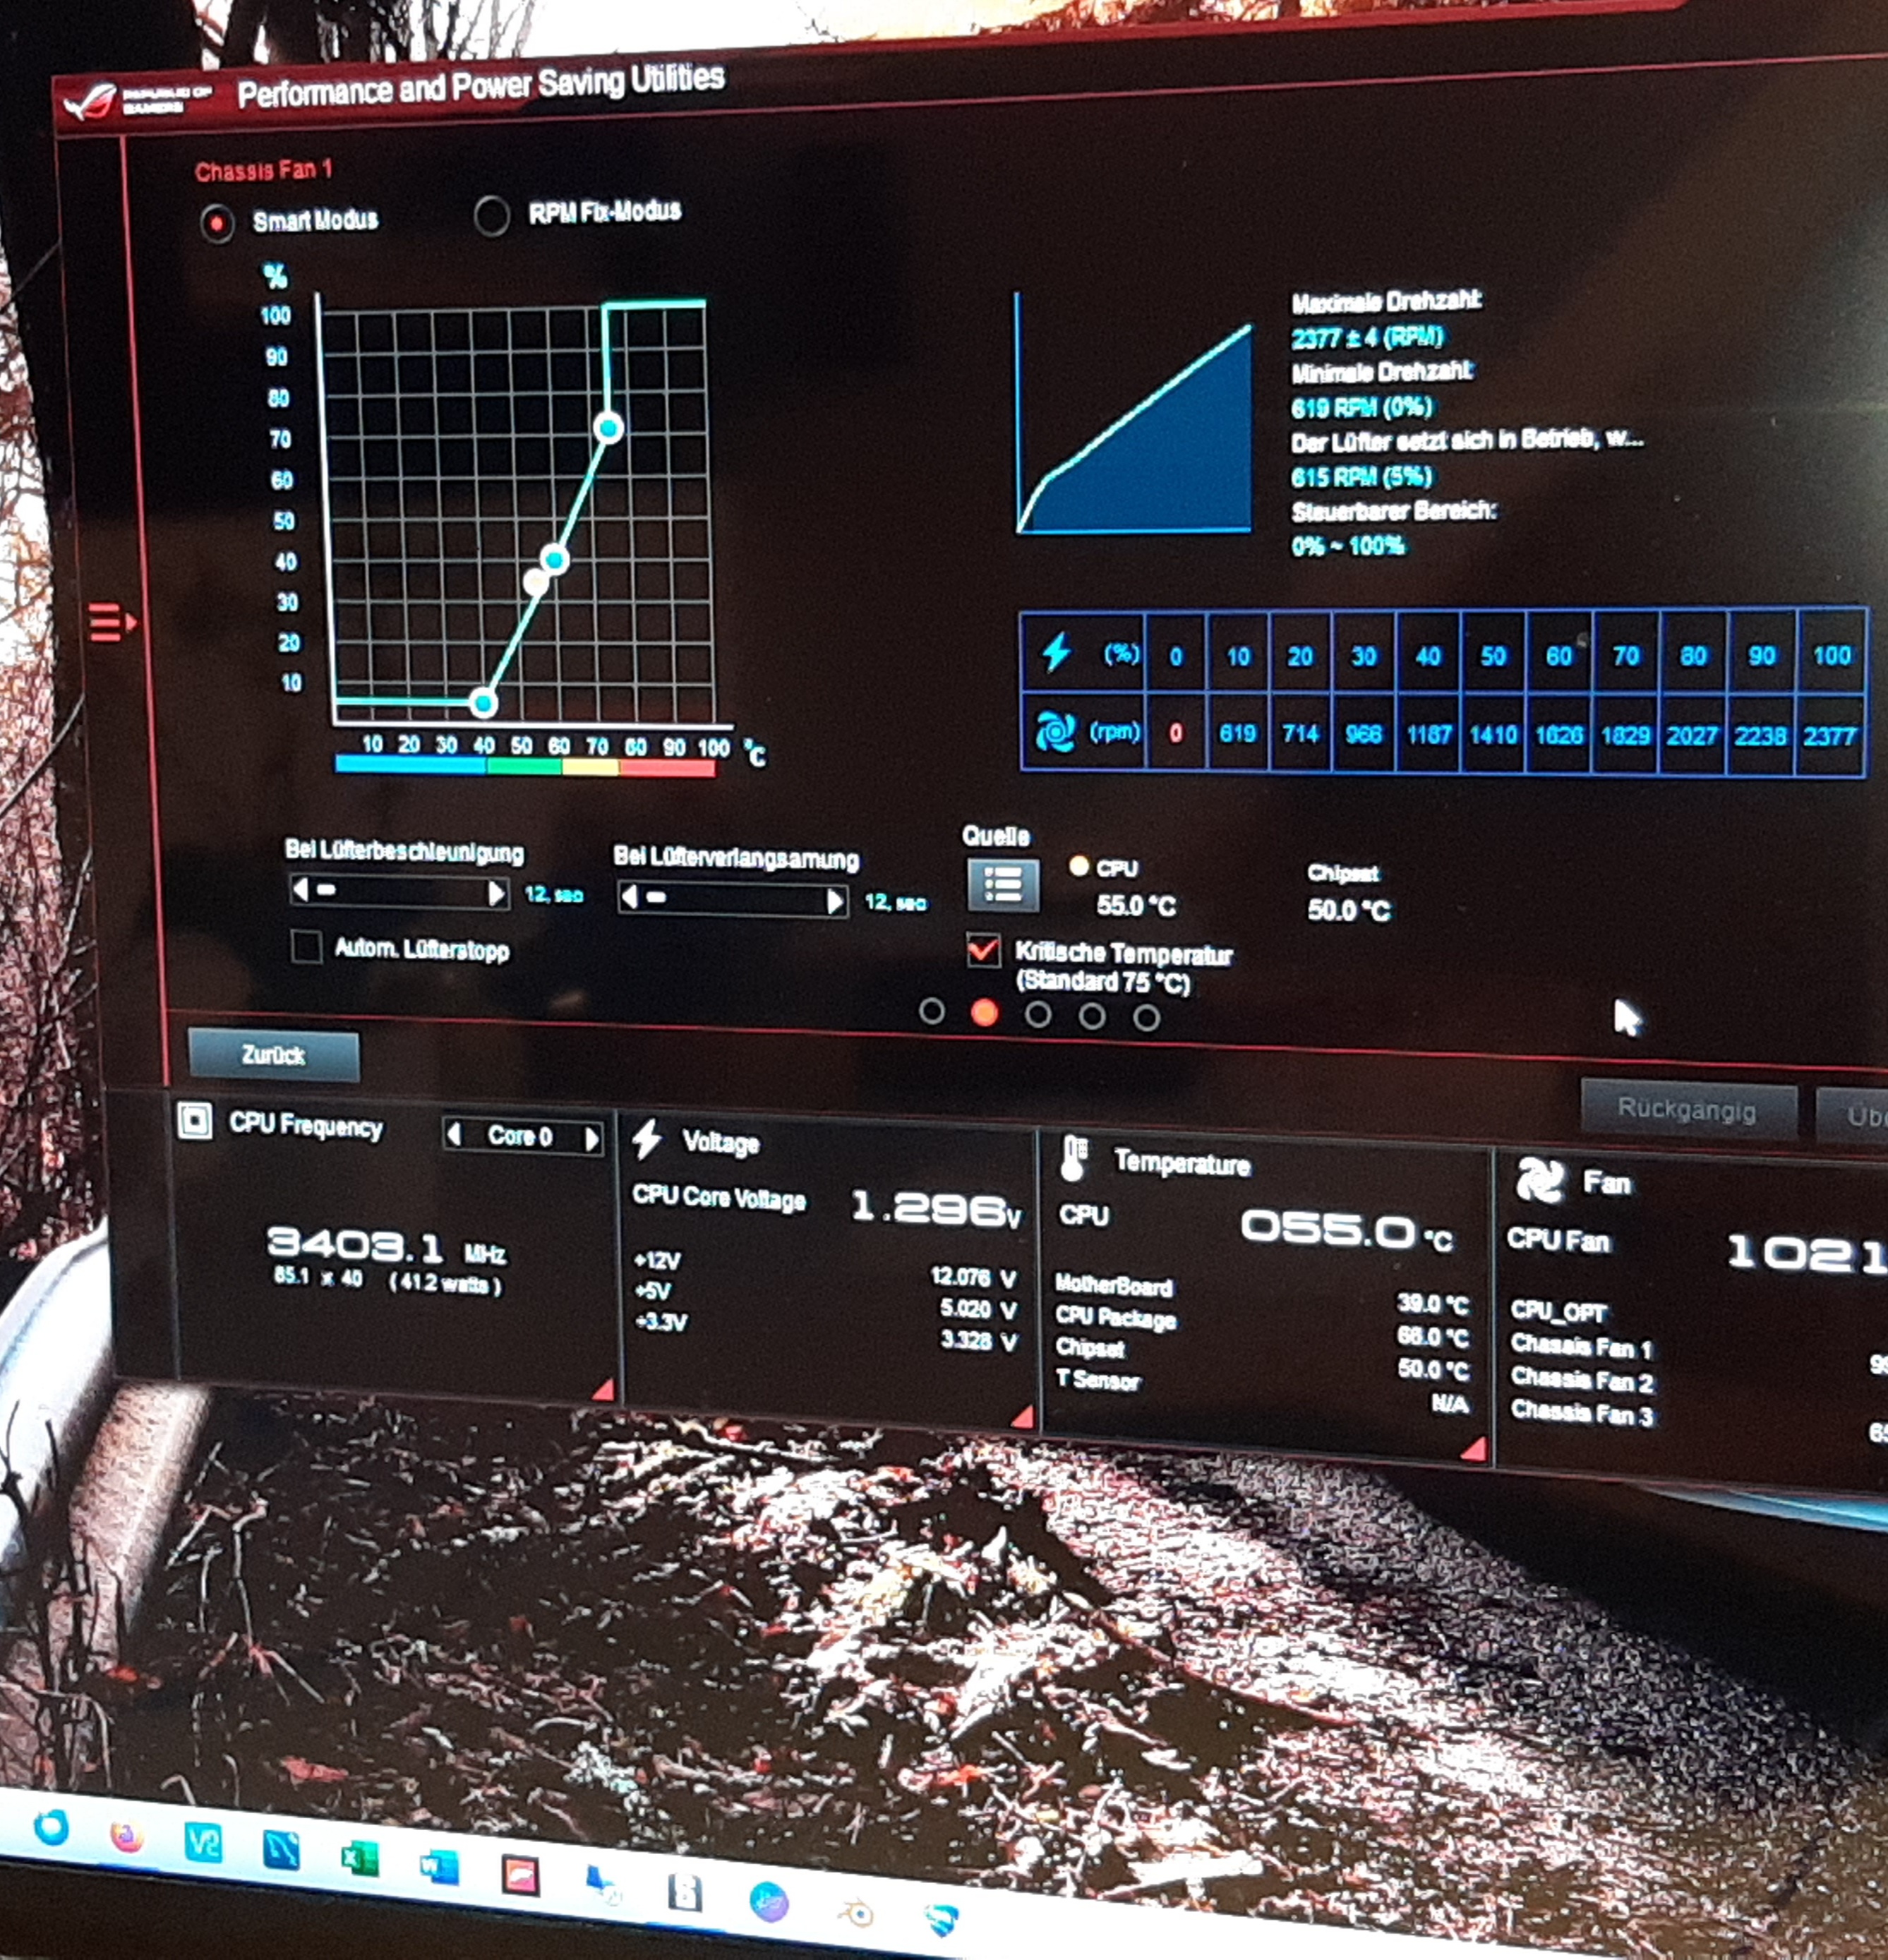Screen dimensions: 1888x1960
Task: Click the Temperature thermometer icon
Action: (x=1073, y=1158)
